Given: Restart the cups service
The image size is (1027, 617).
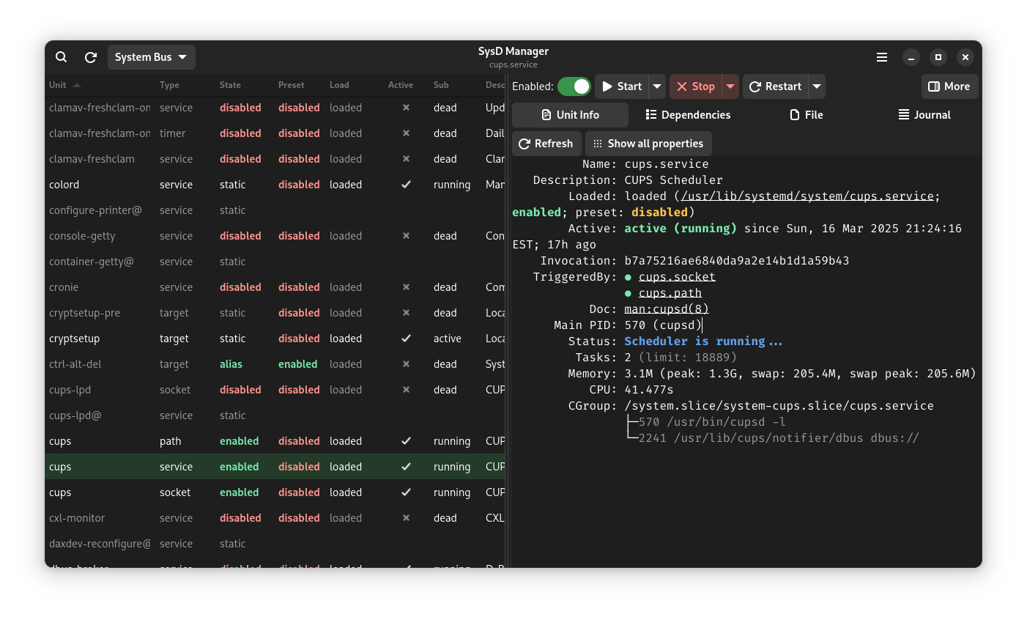Looking at the screenshot, I should pos(775,86).
